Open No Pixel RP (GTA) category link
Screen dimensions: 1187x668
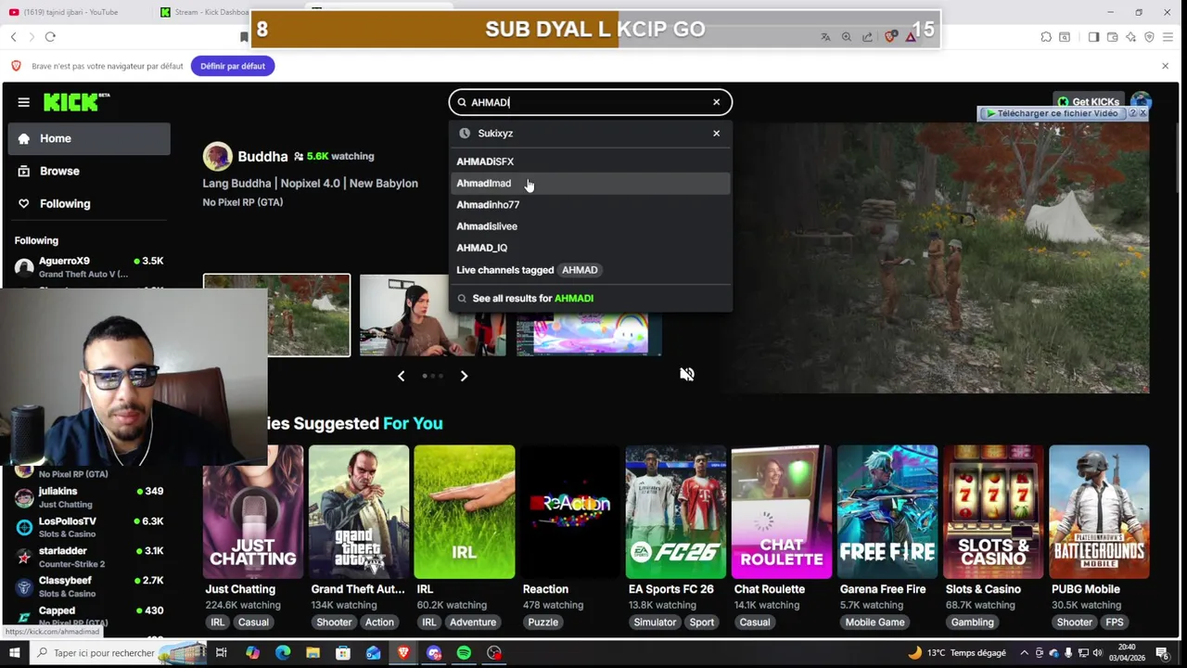coord(243,202)
